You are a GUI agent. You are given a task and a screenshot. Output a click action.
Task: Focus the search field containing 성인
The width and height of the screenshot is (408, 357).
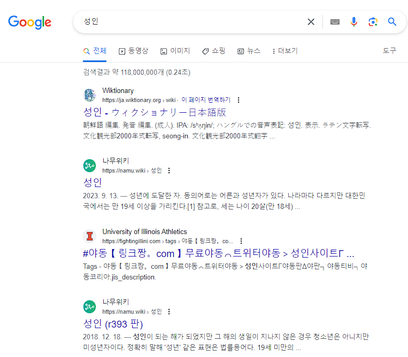(x=193, y=21)
